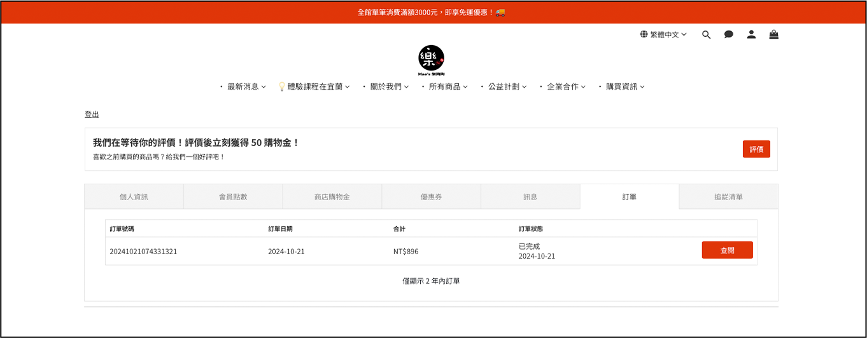Expand the 最新消息 menu

[x=243, y=86]
